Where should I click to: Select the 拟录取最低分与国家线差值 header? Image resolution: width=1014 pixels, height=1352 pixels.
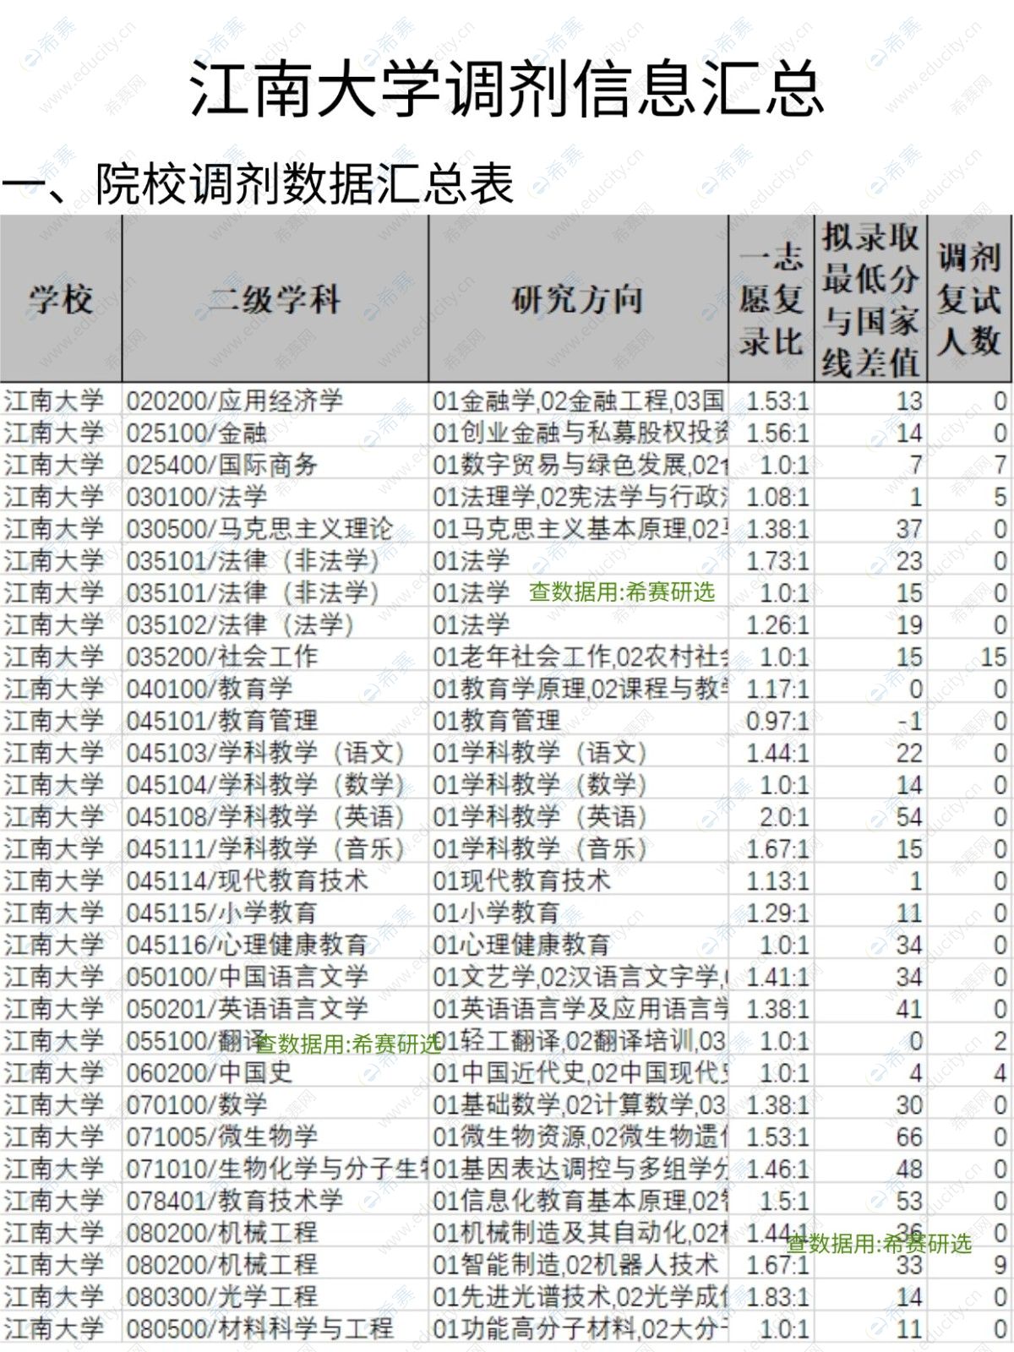870,299
